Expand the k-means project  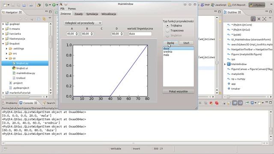tap(3, 29)
